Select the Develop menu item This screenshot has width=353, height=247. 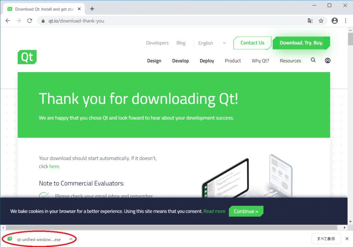tap(180, 60)
